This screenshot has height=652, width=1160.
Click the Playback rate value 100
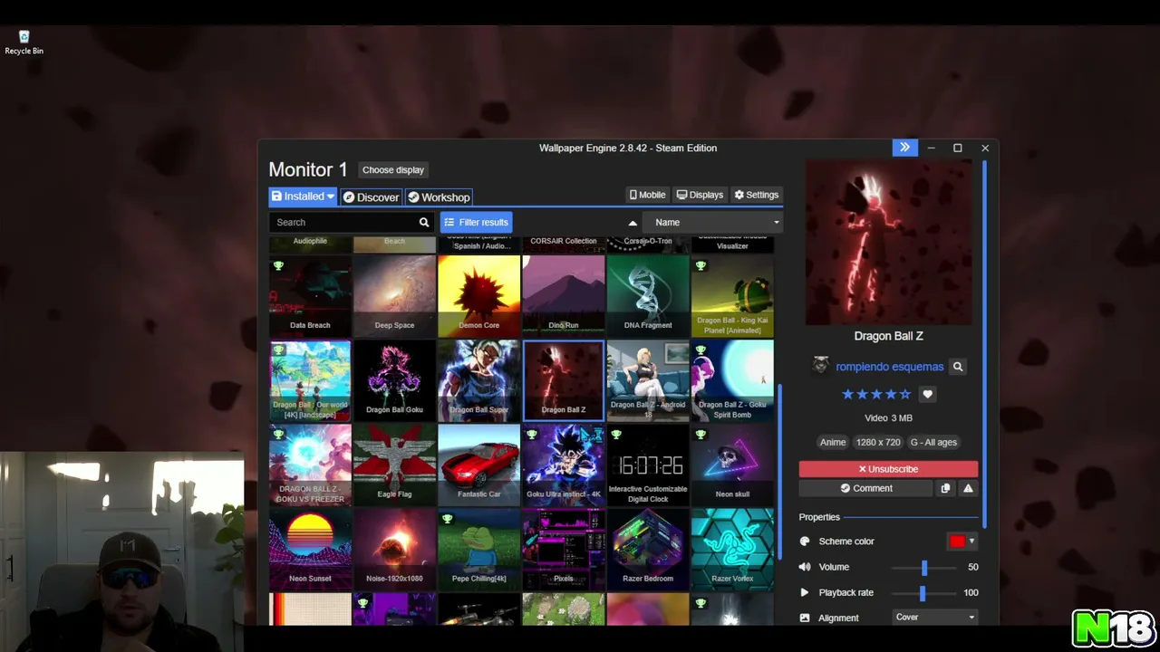pos(971,592)
